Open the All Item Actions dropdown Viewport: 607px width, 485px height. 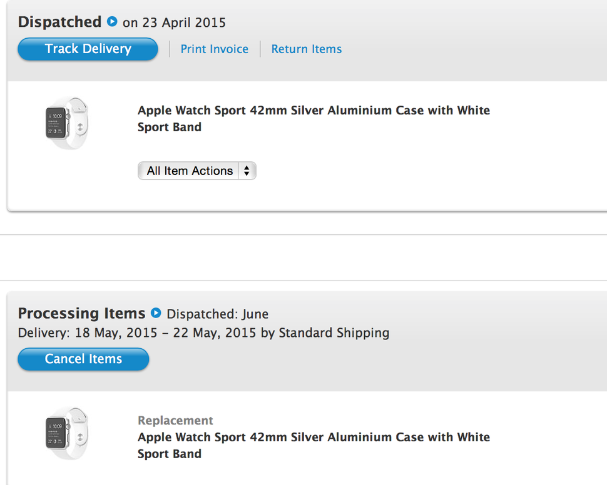pos(190,171)
